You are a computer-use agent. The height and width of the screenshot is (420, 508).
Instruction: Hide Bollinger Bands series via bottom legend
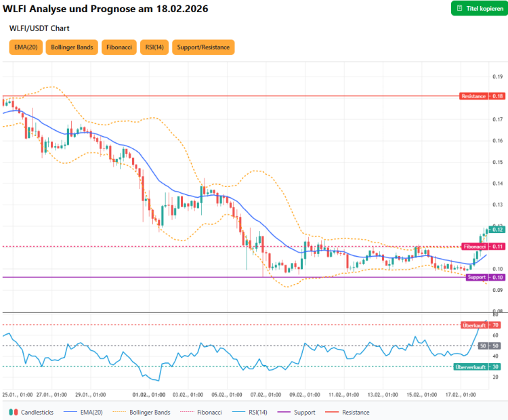tap(141, 412)
